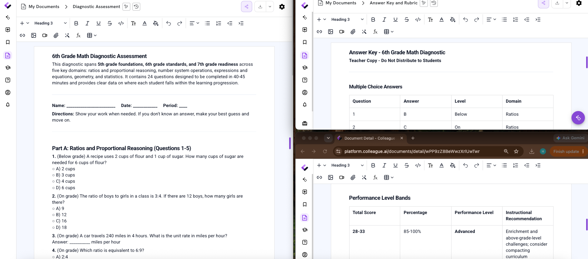Open help in Diagnostic Assessment window sidebar
Screen dimensions: 588x259
pos(8,80)
